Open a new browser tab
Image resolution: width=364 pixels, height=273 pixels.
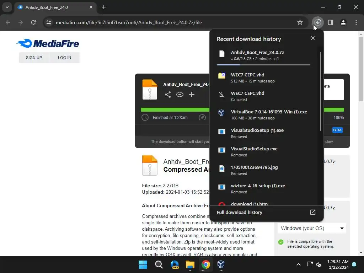click(104, 7)
